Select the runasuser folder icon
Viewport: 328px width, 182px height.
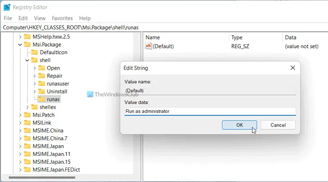coord(42,84)
